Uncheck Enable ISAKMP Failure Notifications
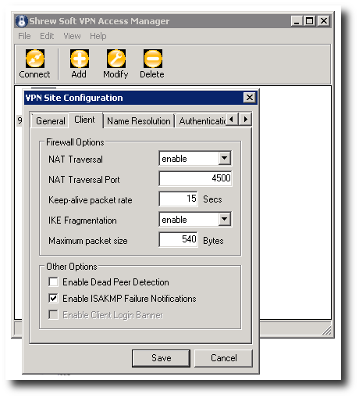The width and height of the screenshot is (359, 398). (x=53, y=298)
